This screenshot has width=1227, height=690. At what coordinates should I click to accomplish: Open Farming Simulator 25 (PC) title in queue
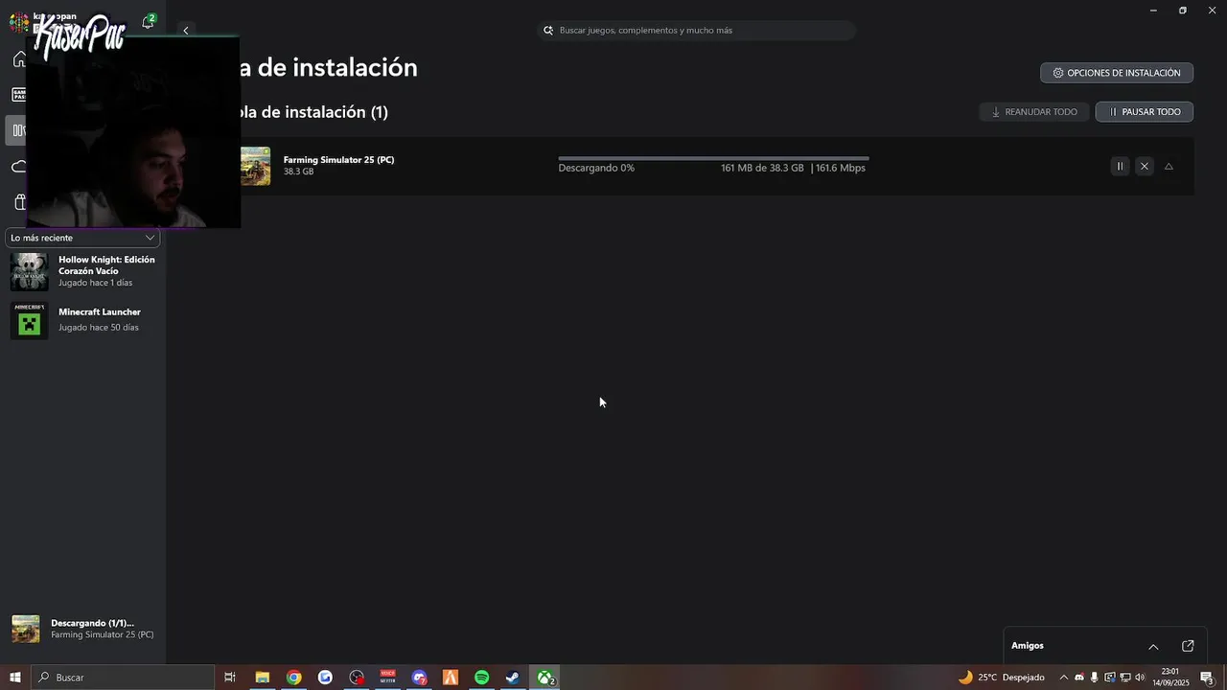click(x=338, y=160)
